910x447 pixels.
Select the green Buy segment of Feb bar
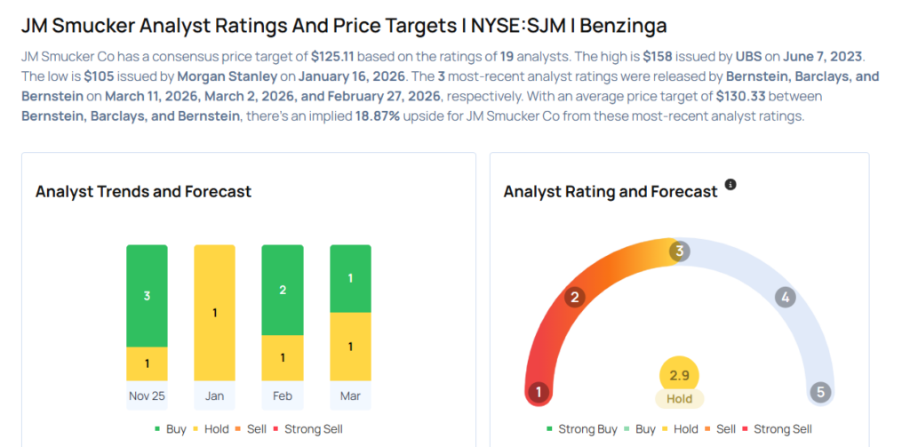point(282,290)
